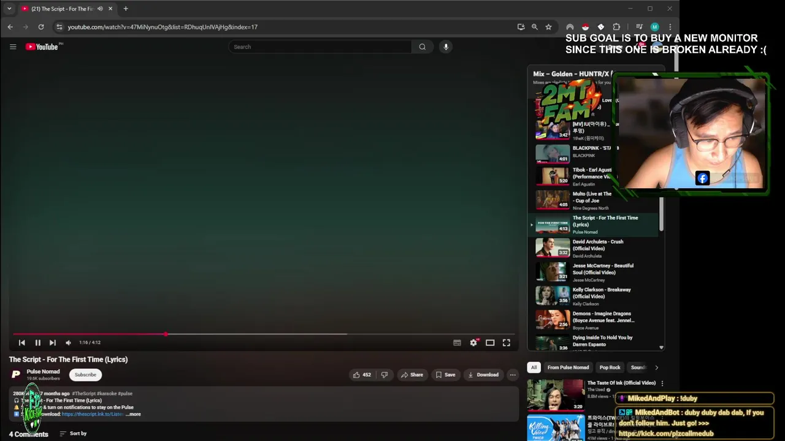This screenshot has width=785, height=441.
Task: Click the YouTube search field
Action: pyautogui.click(x=320, y=47)
